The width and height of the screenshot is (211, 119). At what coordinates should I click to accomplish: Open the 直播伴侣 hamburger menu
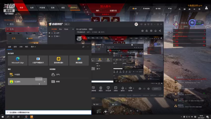click(x=151, y=24)
